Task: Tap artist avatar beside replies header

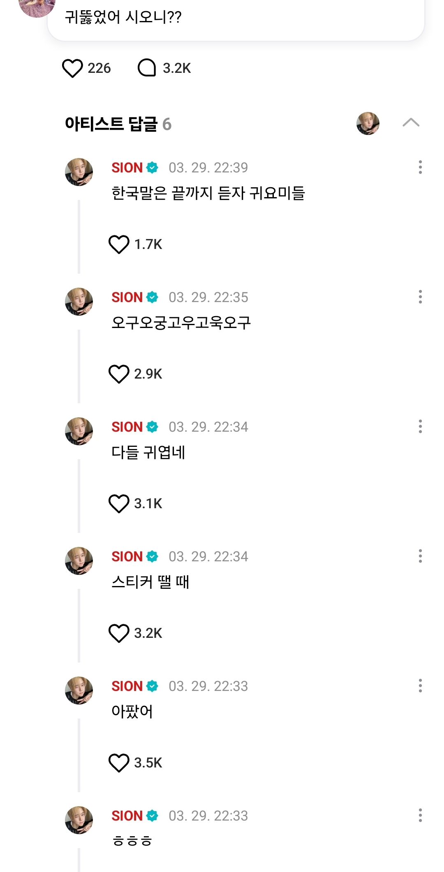Action: click(368, 123)
